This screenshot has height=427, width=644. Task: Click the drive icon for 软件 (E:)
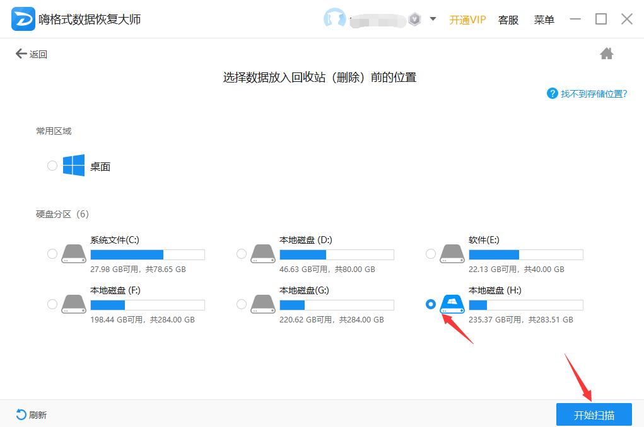click(x=452, y=254)
